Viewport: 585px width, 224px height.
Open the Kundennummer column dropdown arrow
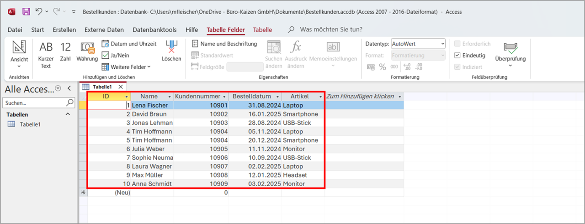pyautogui.click(x=224, y=97)
